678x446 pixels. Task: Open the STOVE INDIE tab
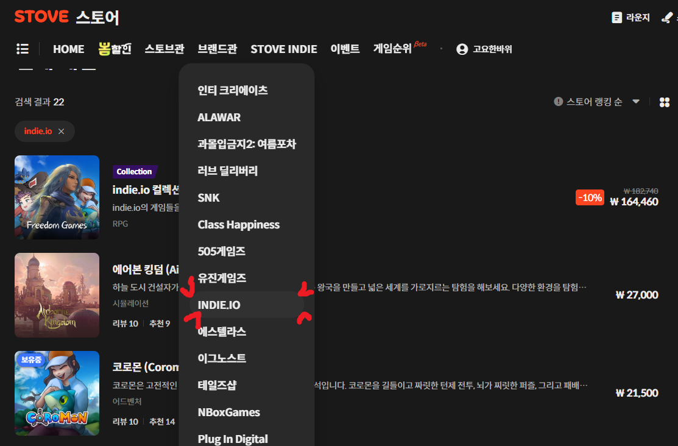tap(284, 49)
